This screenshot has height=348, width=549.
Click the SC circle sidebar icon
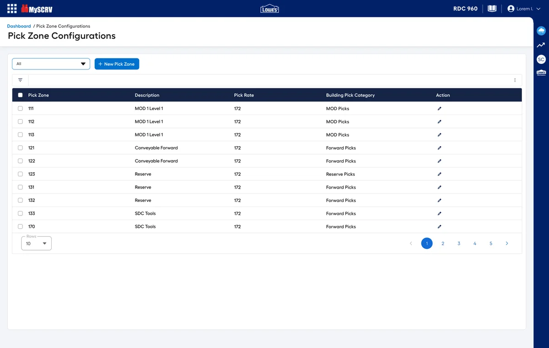(541, 59)
